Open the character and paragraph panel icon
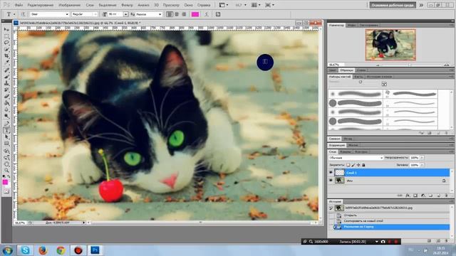Viewport: 456px width, 256px height. (218, 14)
